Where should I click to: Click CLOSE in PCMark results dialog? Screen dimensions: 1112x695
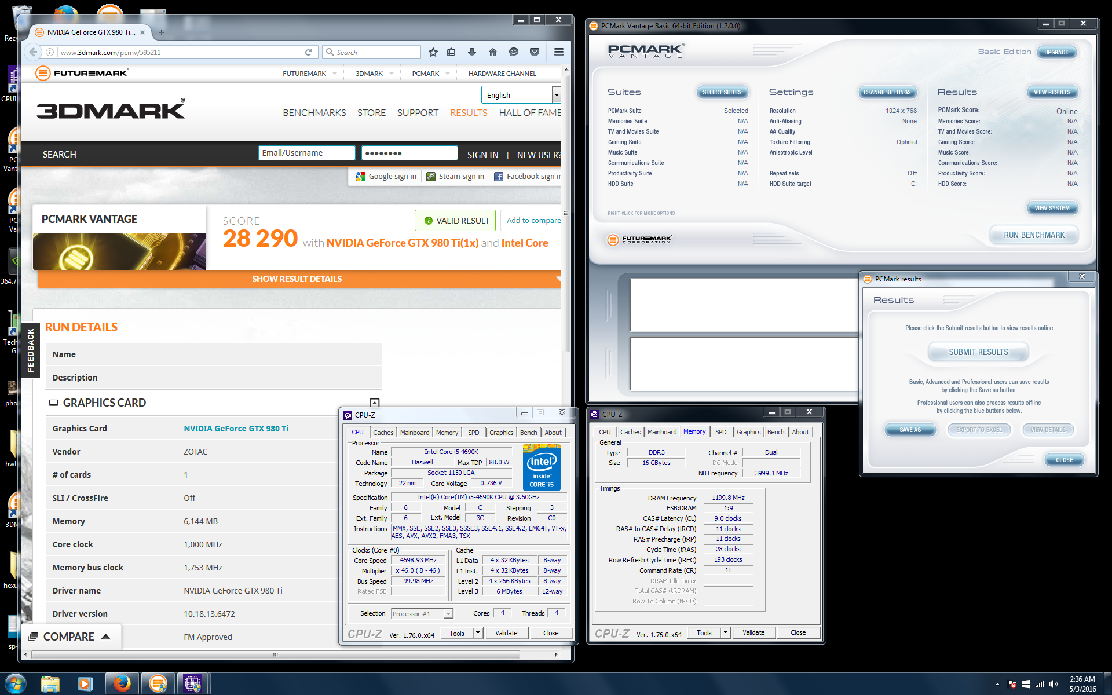pyautogui.click(x=1064, y=460)
